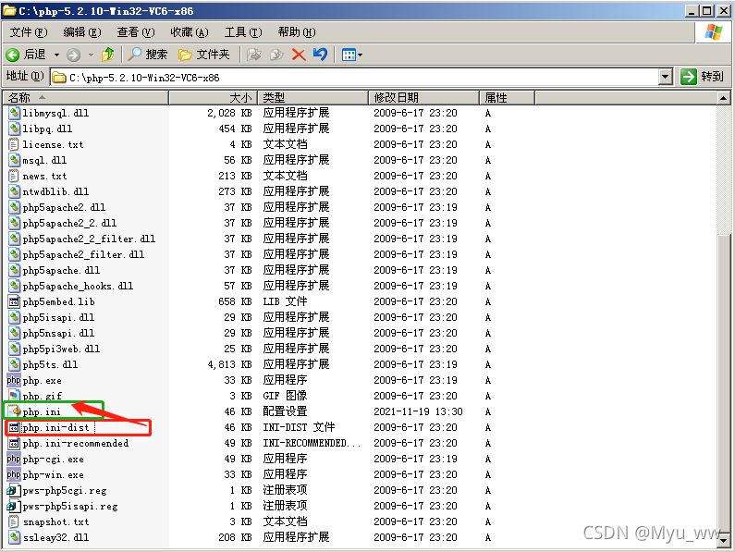Click the blue Undo arrow icon
Viewport: 735px width, 552px height.
tap(320, 55)
